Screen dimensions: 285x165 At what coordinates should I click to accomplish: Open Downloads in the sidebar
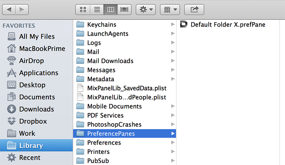(36, 109)
